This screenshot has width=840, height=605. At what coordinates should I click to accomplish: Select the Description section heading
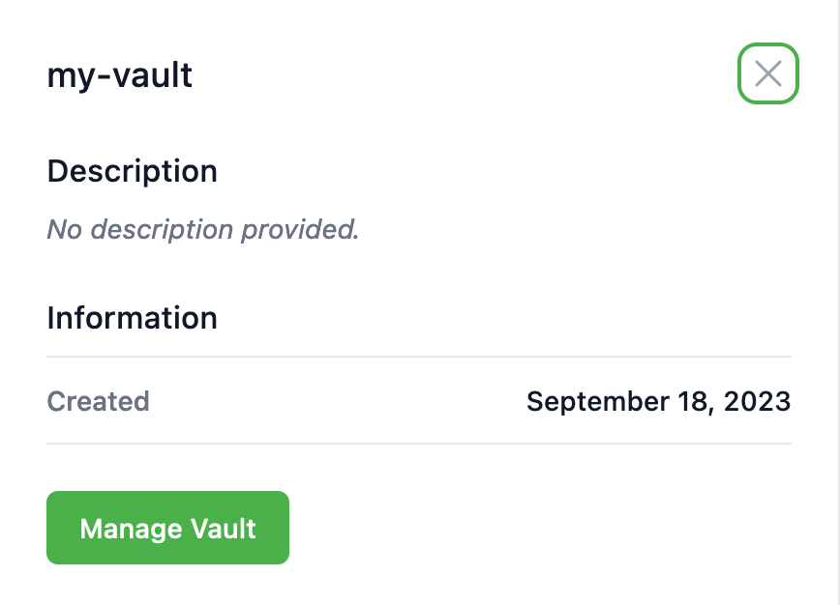(132, 171)
